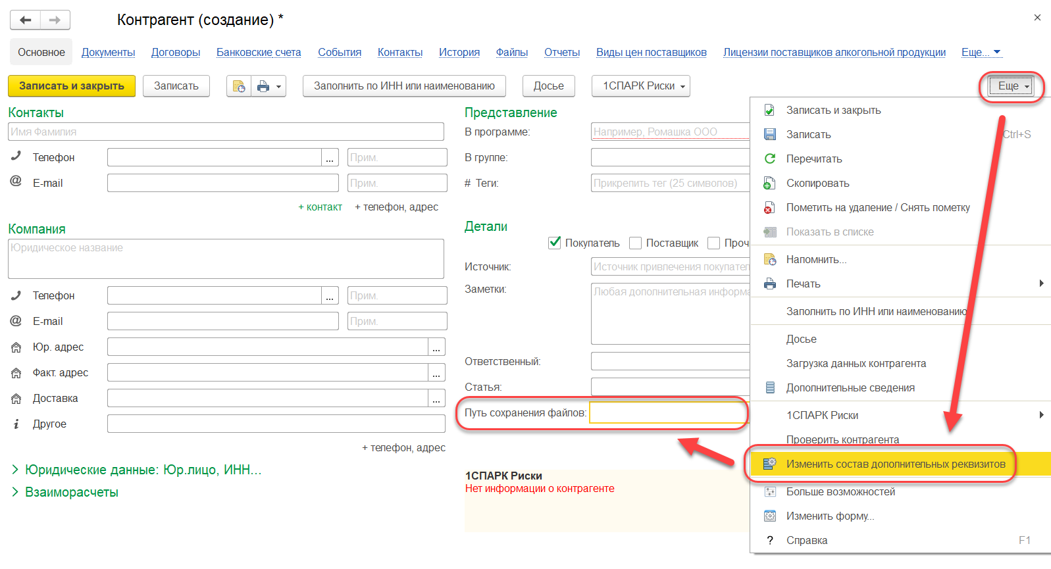Image resolution: width=1051 pixels, height=569 pixels.
Task: Click Заполнить по ИНН или наименованию button
Action: (404, 86)
